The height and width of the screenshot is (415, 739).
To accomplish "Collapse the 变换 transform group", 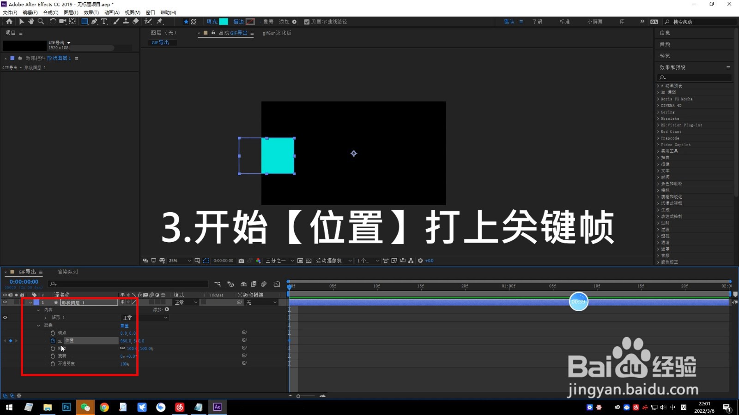I will (38, 326).
